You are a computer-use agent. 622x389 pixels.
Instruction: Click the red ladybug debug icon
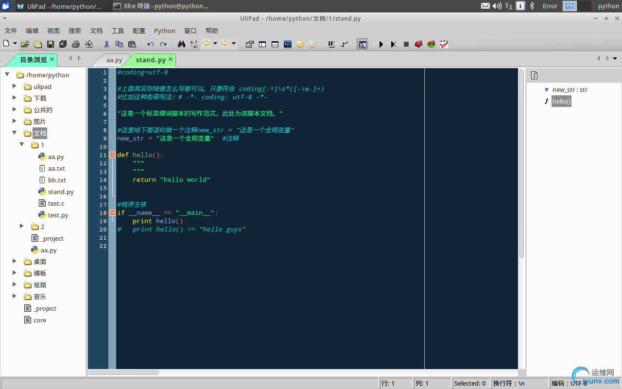click(x=418, y=44)
